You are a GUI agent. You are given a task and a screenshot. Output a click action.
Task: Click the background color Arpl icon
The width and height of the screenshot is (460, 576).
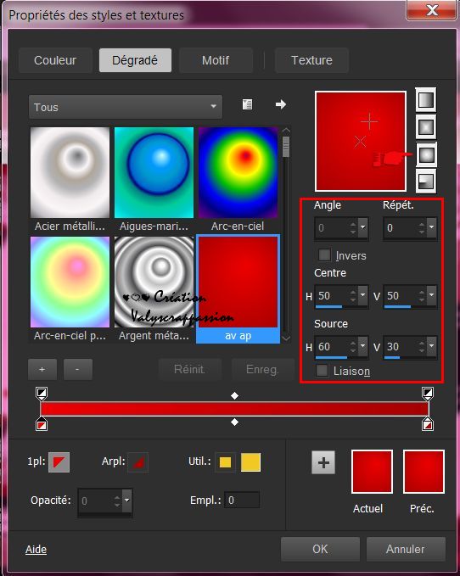coord(138,461)
